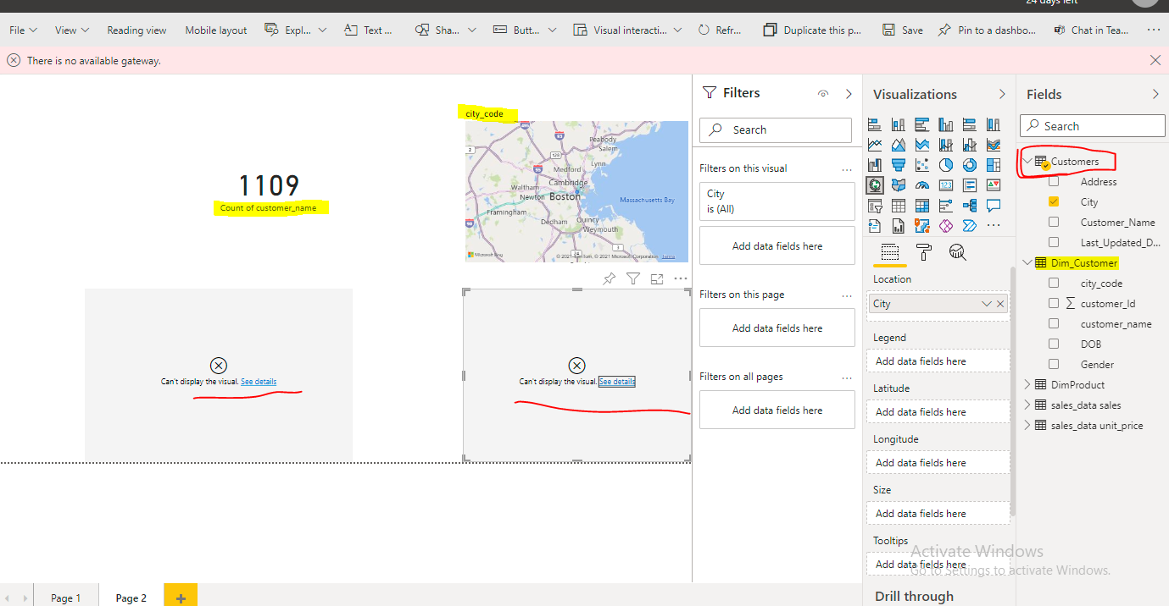
Task: Click the Save button
Action: click(903, 30)
